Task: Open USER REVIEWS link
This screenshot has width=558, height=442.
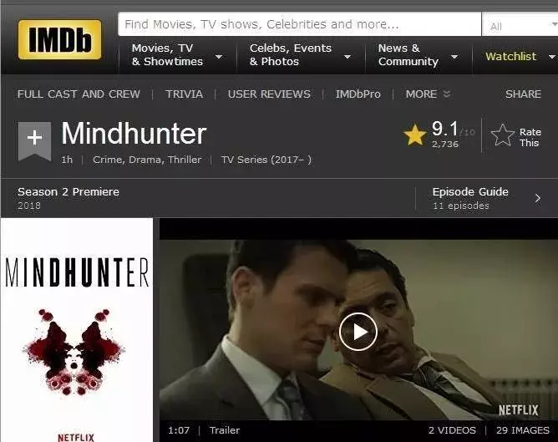Action: click(x=269, y=94)
